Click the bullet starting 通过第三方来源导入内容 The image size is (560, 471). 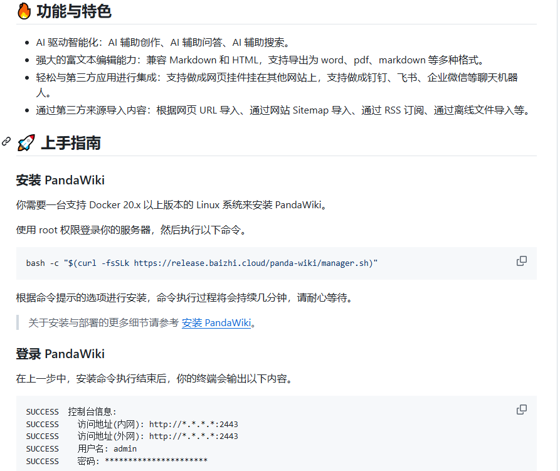point(283,110)
